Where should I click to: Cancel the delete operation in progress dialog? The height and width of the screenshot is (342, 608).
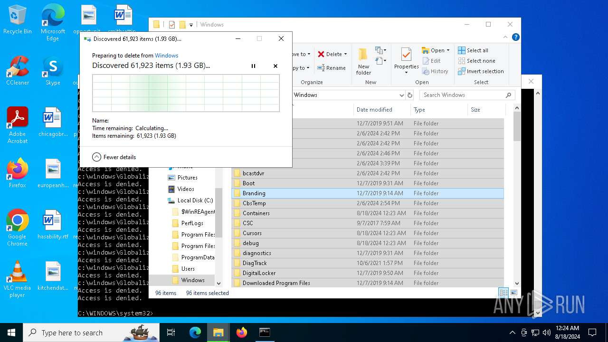coord(275,66)
